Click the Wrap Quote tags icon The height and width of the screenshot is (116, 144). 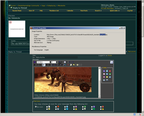77,65
